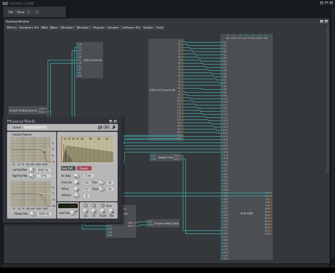Open the View menu
The image size is (335, 273).
[21, 12]
